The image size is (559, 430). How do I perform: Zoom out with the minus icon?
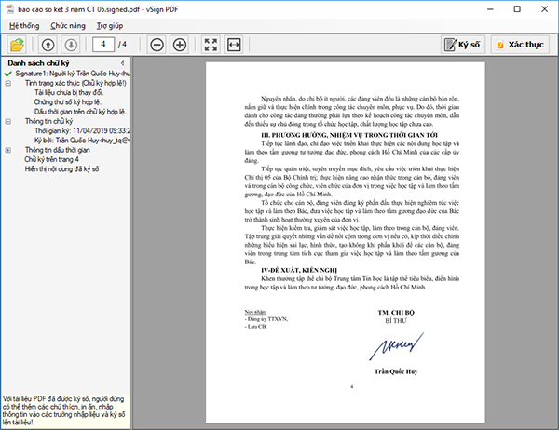(157, 45)
